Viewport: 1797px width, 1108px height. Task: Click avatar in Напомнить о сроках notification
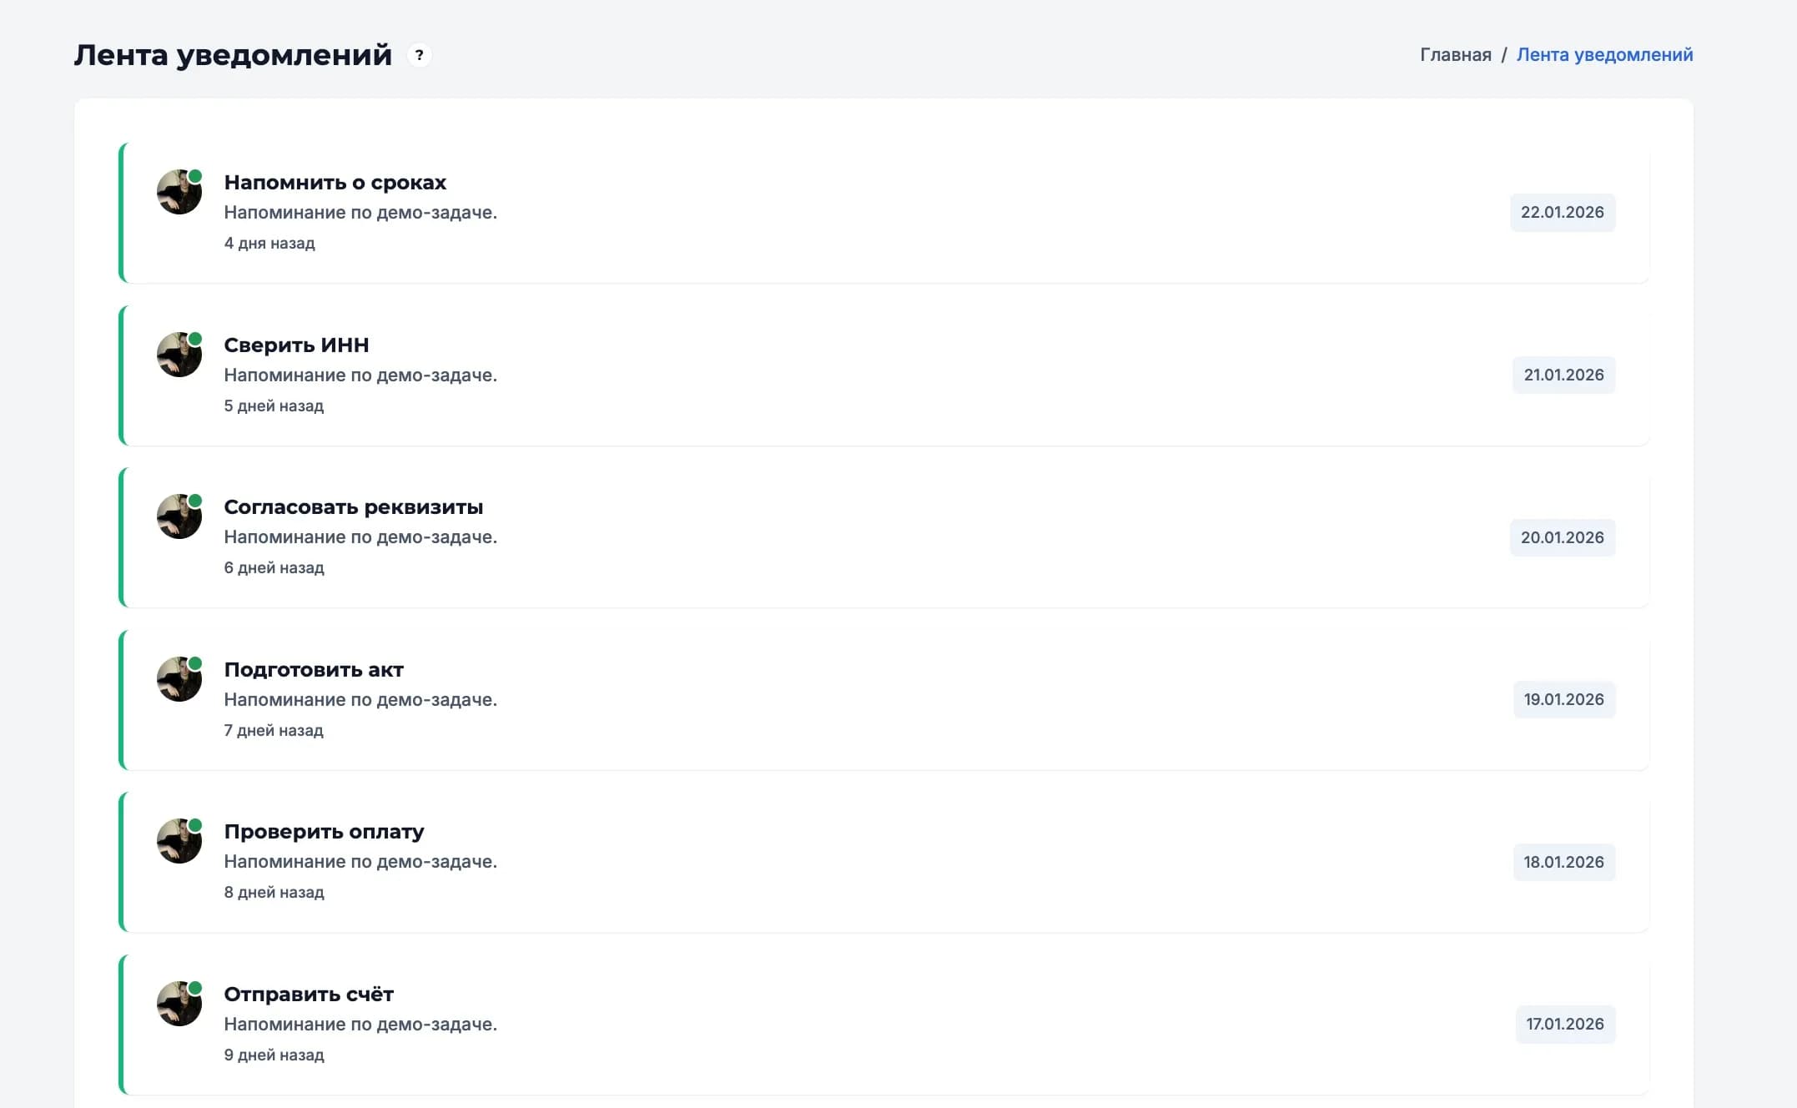tap(179, 192)
